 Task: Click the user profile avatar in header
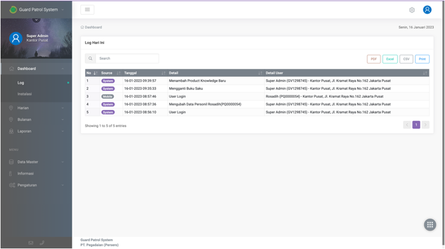pyautogui.click(x=427, y=9)
